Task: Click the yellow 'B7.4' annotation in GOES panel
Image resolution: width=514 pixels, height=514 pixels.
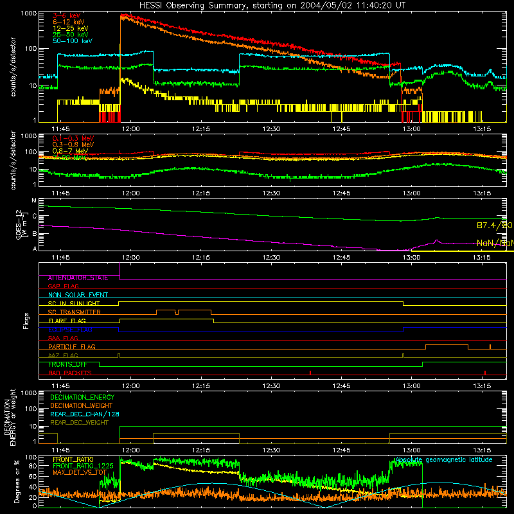Action: point(486,226)
